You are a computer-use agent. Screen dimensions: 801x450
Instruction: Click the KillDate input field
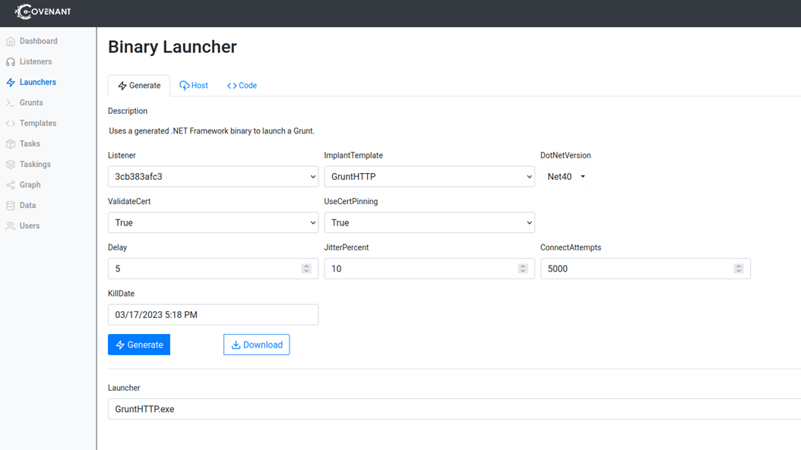pyautogui.click(x=213, y=314)
